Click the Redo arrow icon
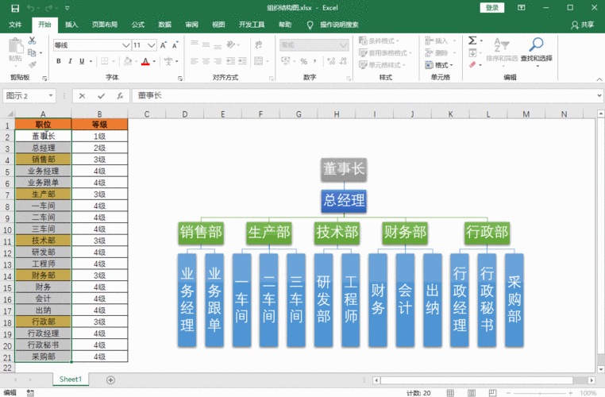 point(49,8)
